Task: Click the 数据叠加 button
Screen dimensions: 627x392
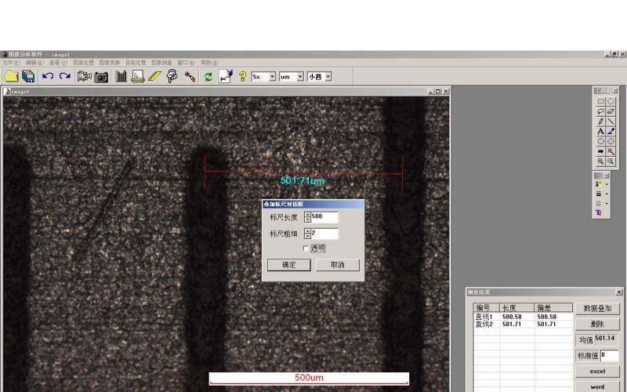Action: [x=597, y=308]
